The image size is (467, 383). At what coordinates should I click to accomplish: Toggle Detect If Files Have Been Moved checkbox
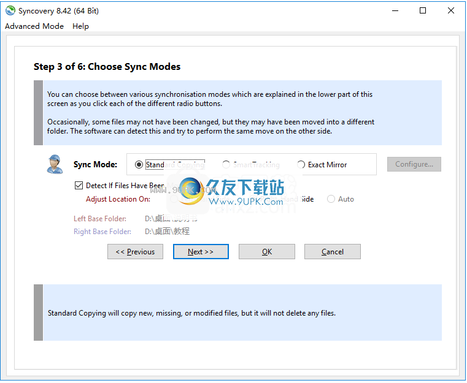pyautogui.click(x=79, y=186)
